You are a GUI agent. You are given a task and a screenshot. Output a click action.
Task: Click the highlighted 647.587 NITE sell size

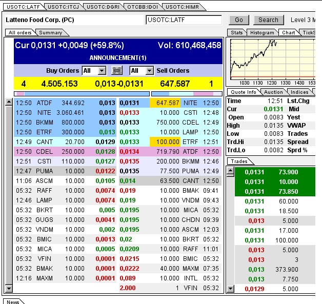[x=165, y=103]
